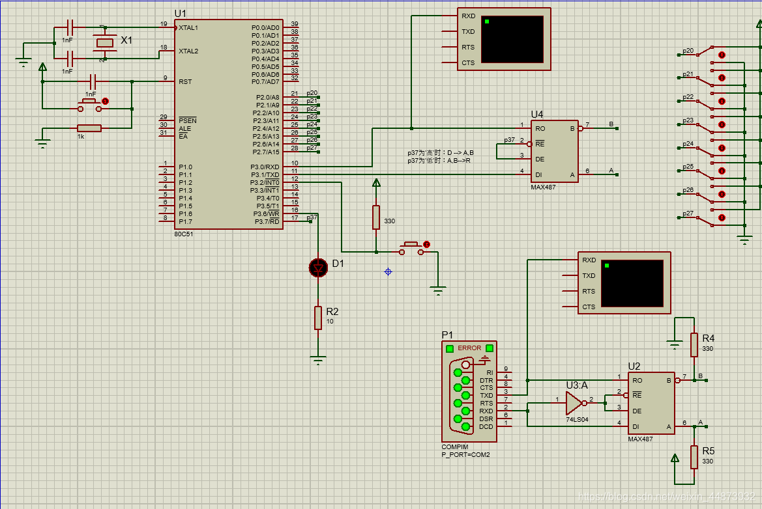Click the TXD pin label on COMPIM
Image resolution: width=762 pixels, height=509 pixels.
(486, 396)
